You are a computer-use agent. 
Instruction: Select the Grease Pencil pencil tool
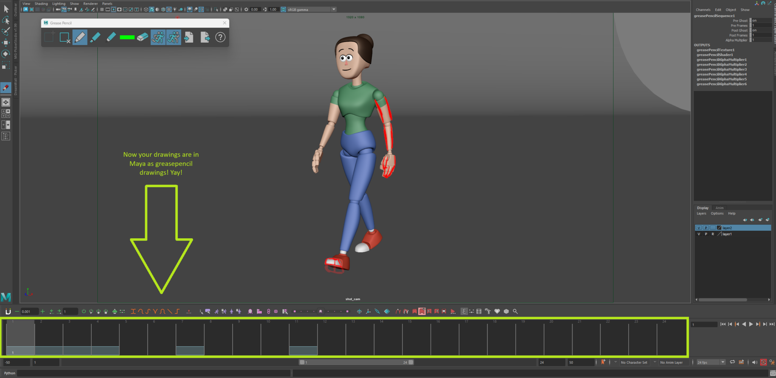[80, 37]
